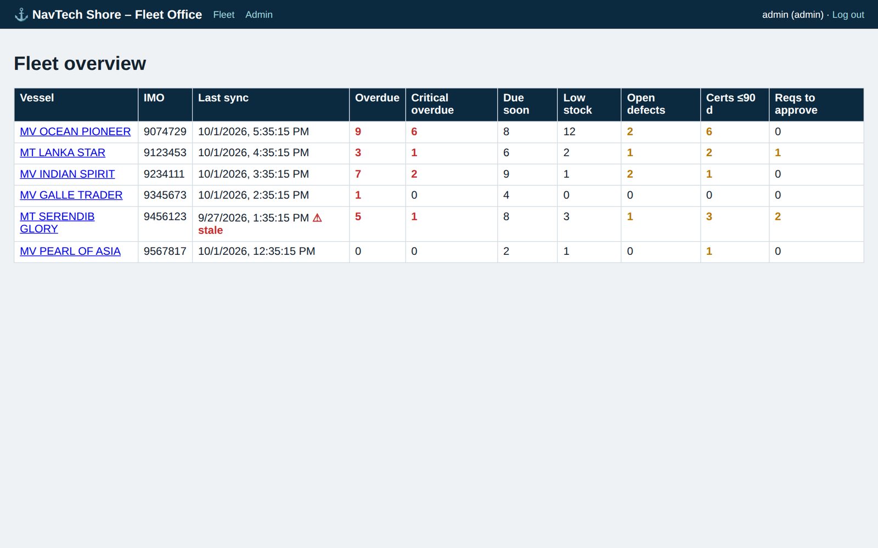Click reqs to approve 2 for SERENDIB GLORY
Viewport: 878px width, 548px height.
tap(778, 216)
